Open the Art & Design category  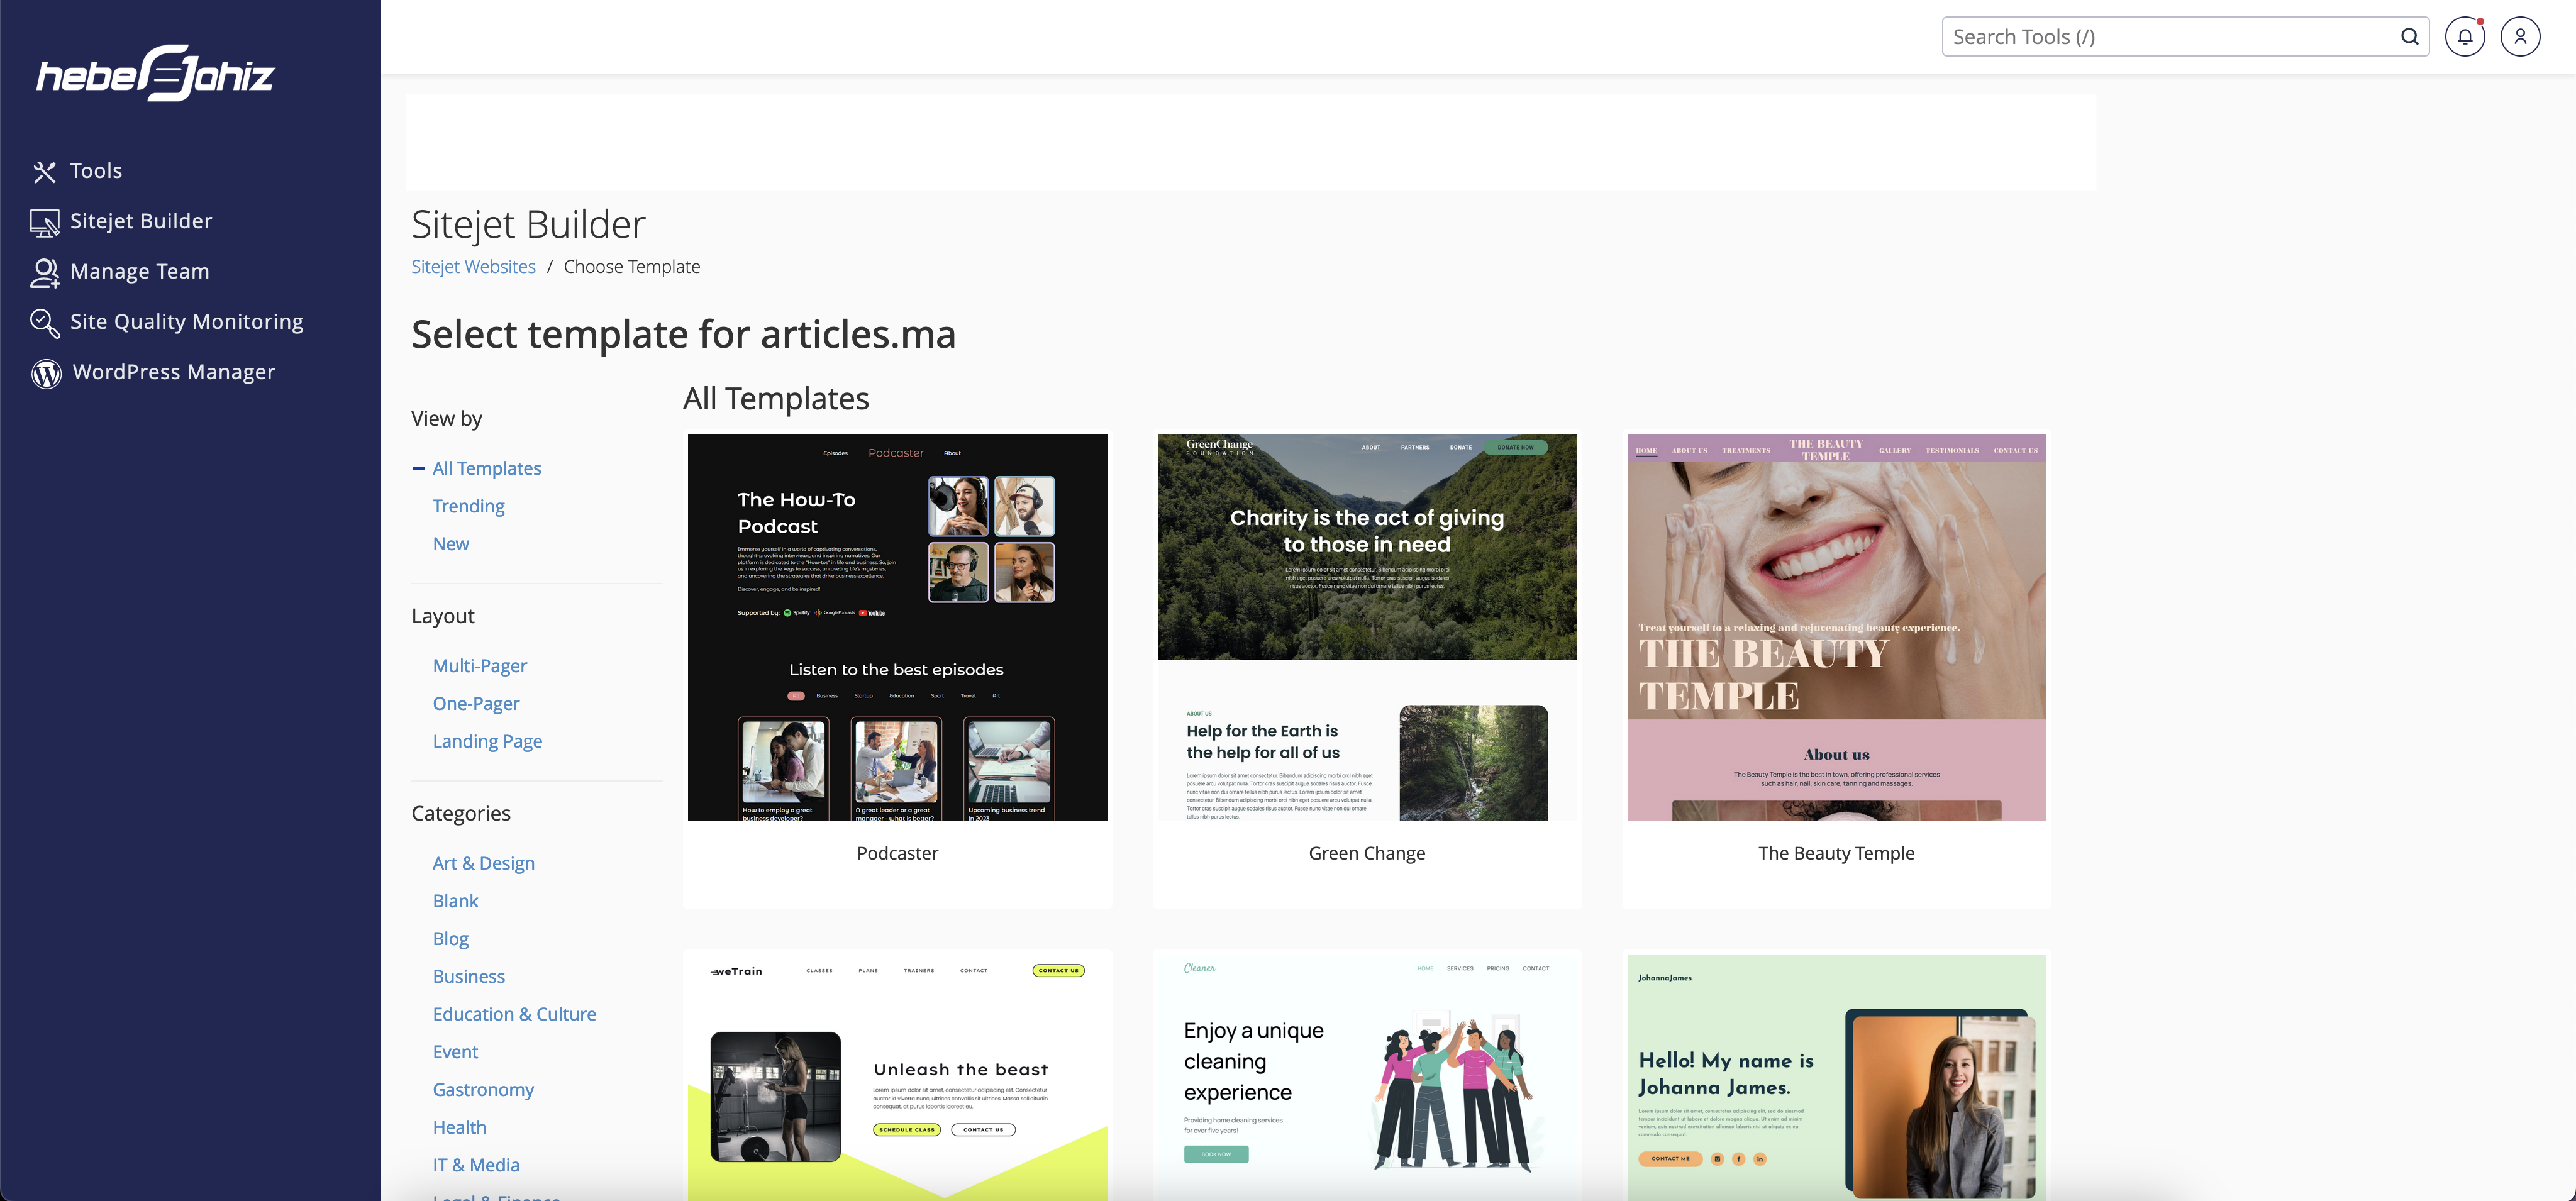(x=483, y=863)
